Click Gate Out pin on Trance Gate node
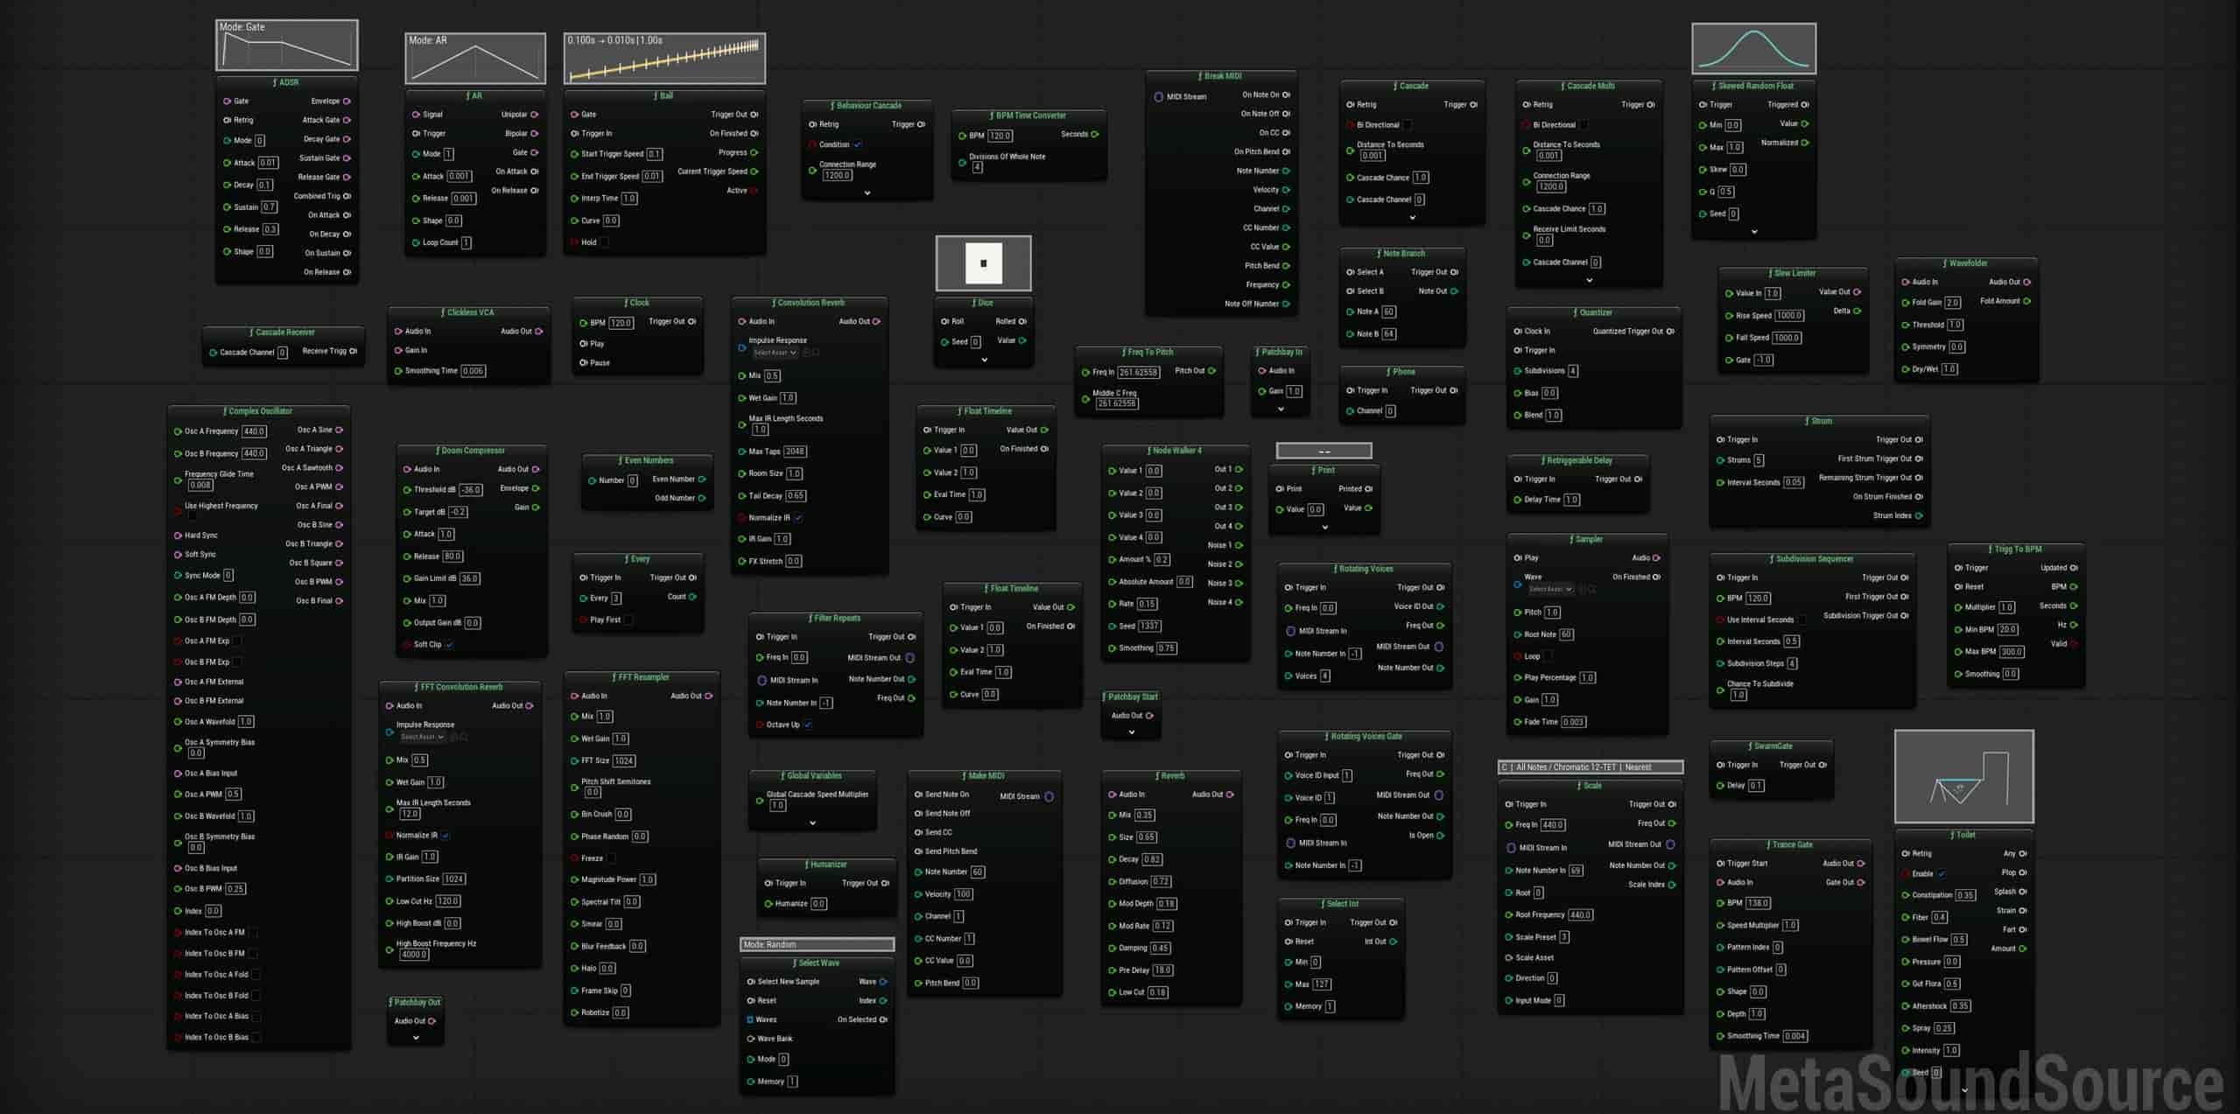Image resolution: width=2240 pixels, height=1114 pixels. tap(1860, 883)
